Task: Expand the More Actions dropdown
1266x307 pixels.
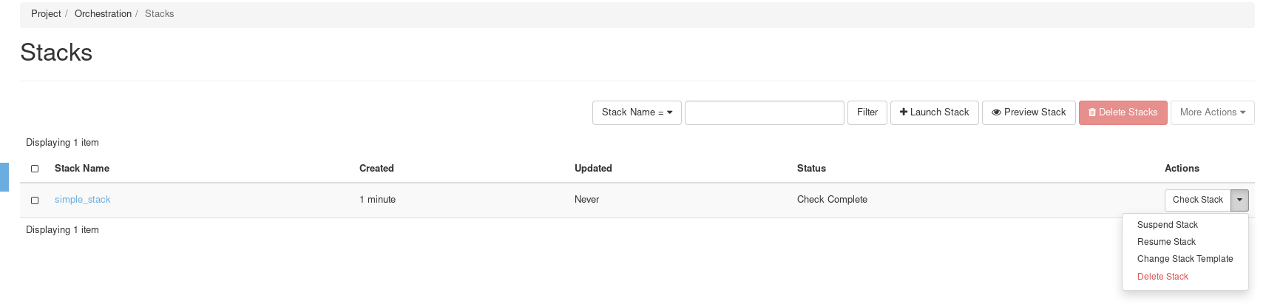Action: (x=1212, y=112)
